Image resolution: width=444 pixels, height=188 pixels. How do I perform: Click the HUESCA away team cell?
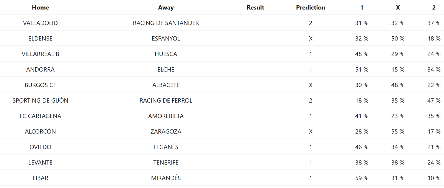click(166, 54)
